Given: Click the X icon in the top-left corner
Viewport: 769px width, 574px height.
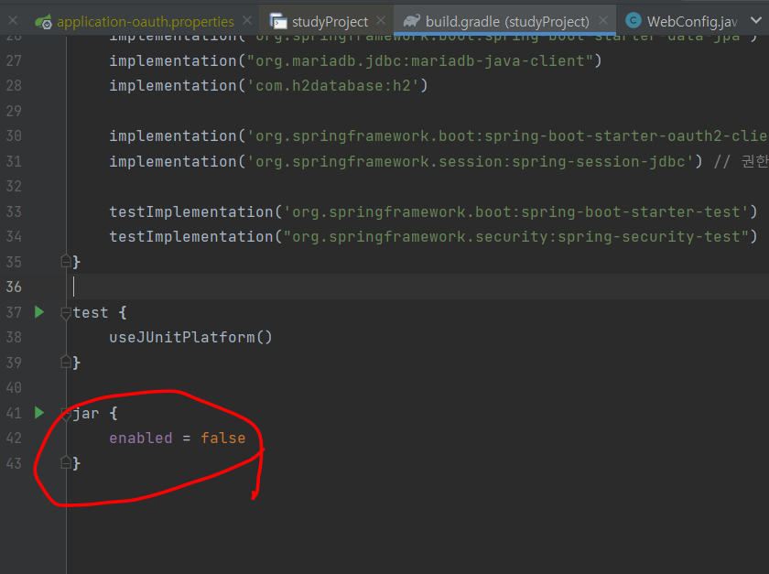Looking at the screenshot, I should pos(12,19).
